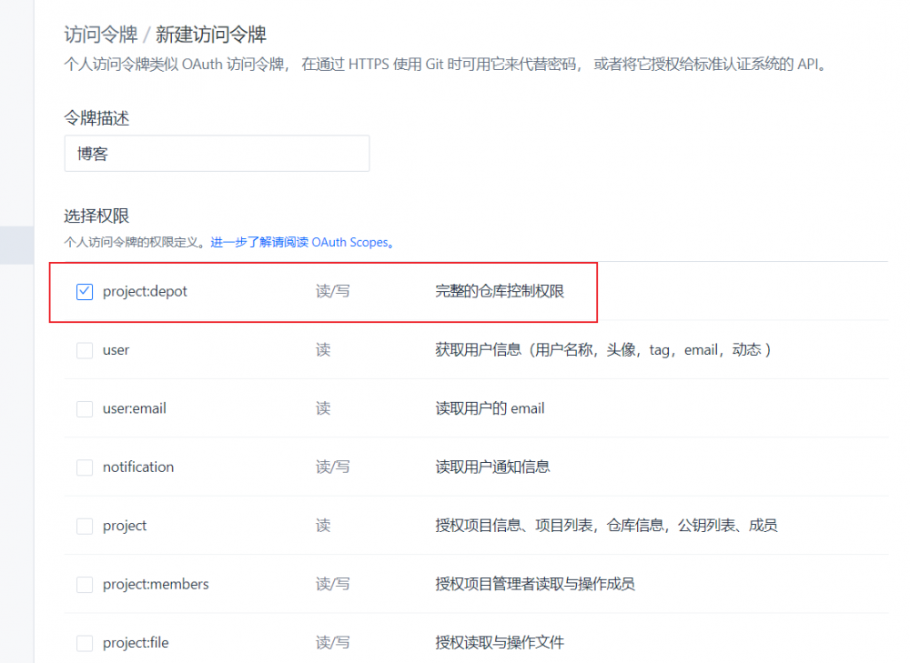The height and width of the screenshot is (663, 910).
Task: Select the highlighted item in left sidebar
Action: [16, 246]
